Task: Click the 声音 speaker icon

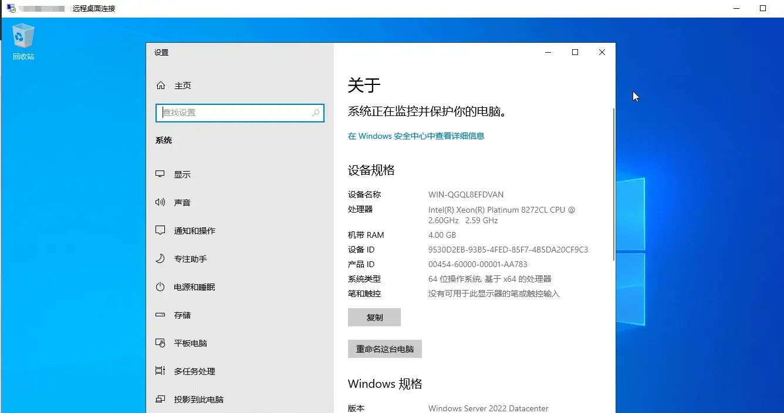Action: (160, 203)
